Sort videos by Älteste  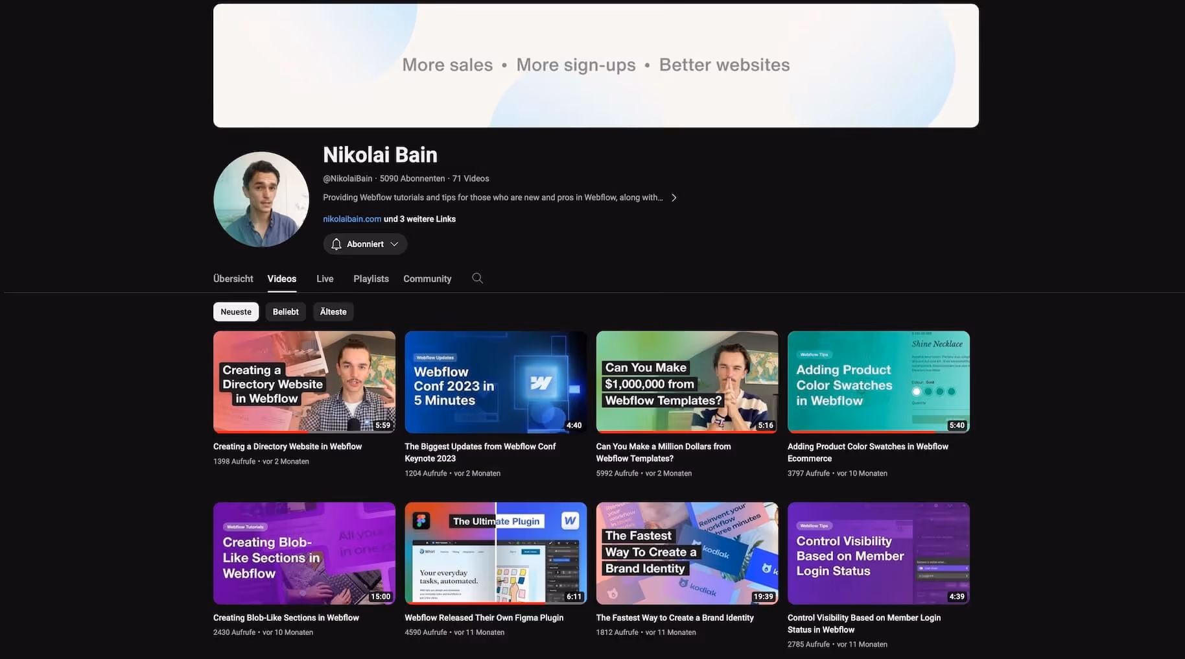[333, 312]
